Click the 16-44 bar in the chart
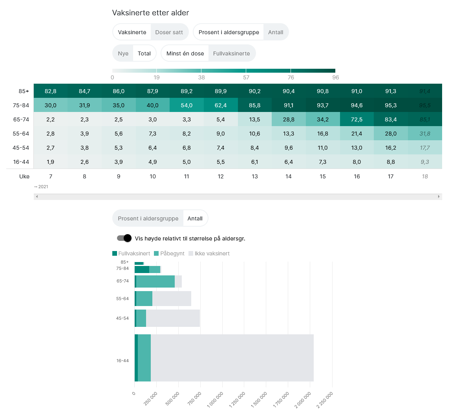 (224, 357)
